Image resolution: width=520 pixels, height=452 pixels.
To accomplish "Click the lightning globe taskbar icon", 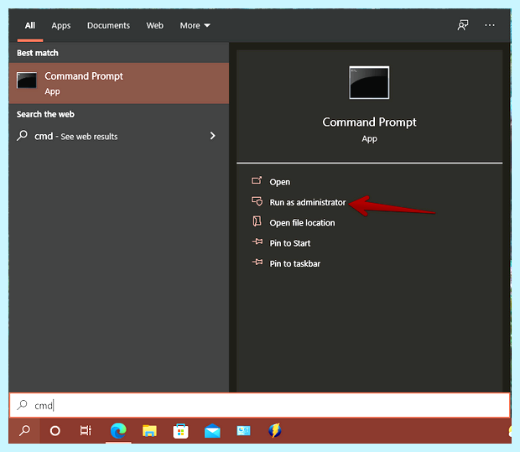I will (x=275, y=430).
